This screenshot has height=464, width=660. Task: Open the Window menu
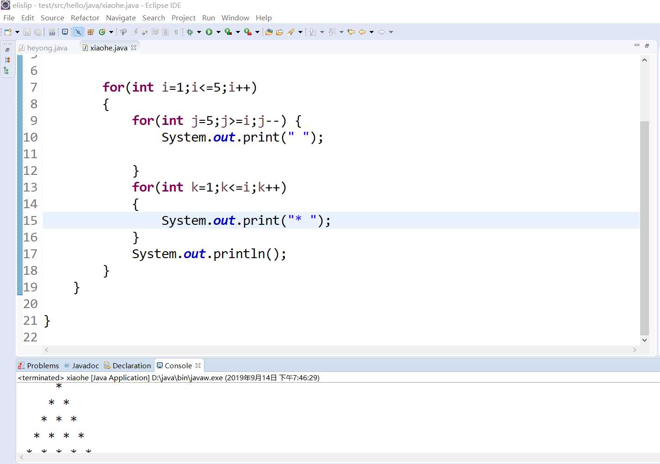click(x=235, y=18)
